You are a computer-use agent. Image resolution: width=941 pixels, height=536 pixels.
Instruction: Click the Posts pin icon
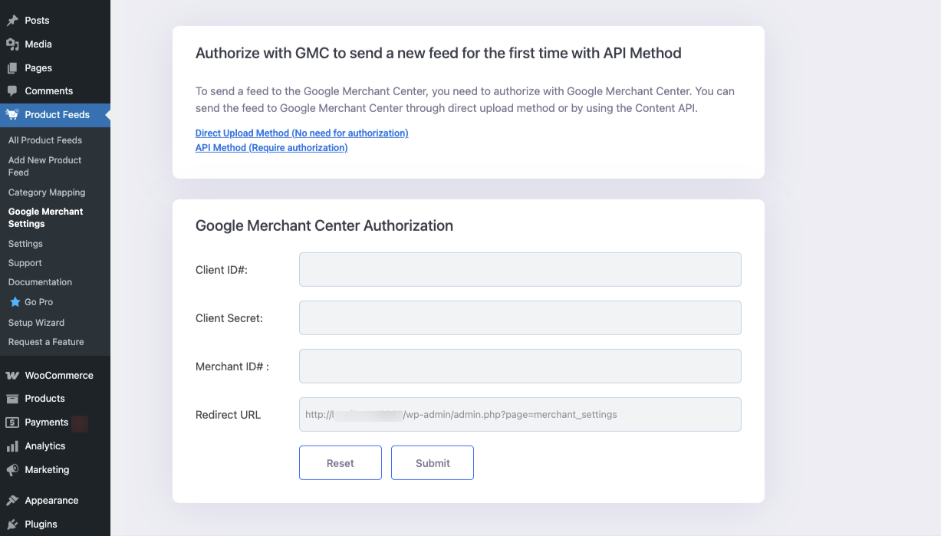pyautogui.click(x=12, y=21)
